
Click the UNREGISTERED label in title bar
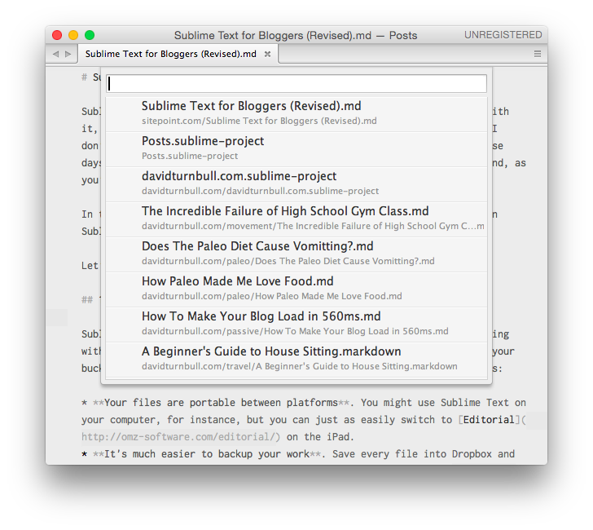click(x=503, y=35)
